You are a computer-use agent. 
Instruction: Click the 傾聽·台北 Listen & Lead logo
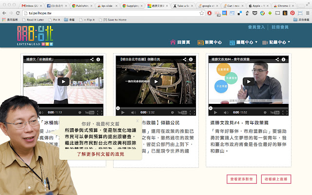tap(35, 36)
